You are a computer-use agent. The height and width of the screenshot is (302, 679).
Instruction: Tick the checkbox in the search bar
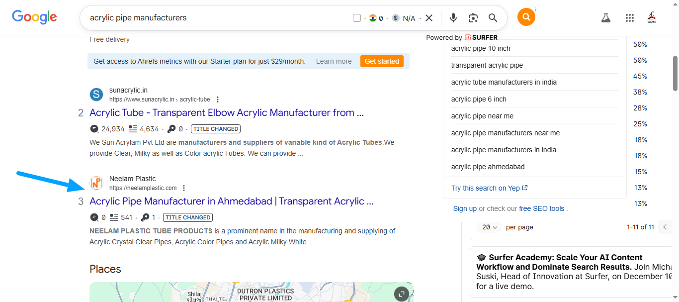coord(356,18)
